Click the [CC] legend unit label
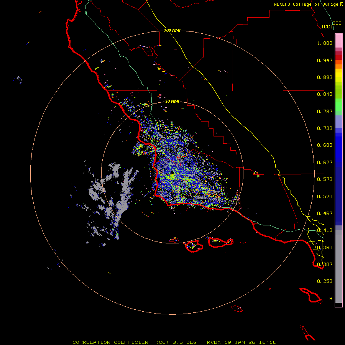This screenshot has height=345, width=345. coord(327,26)
